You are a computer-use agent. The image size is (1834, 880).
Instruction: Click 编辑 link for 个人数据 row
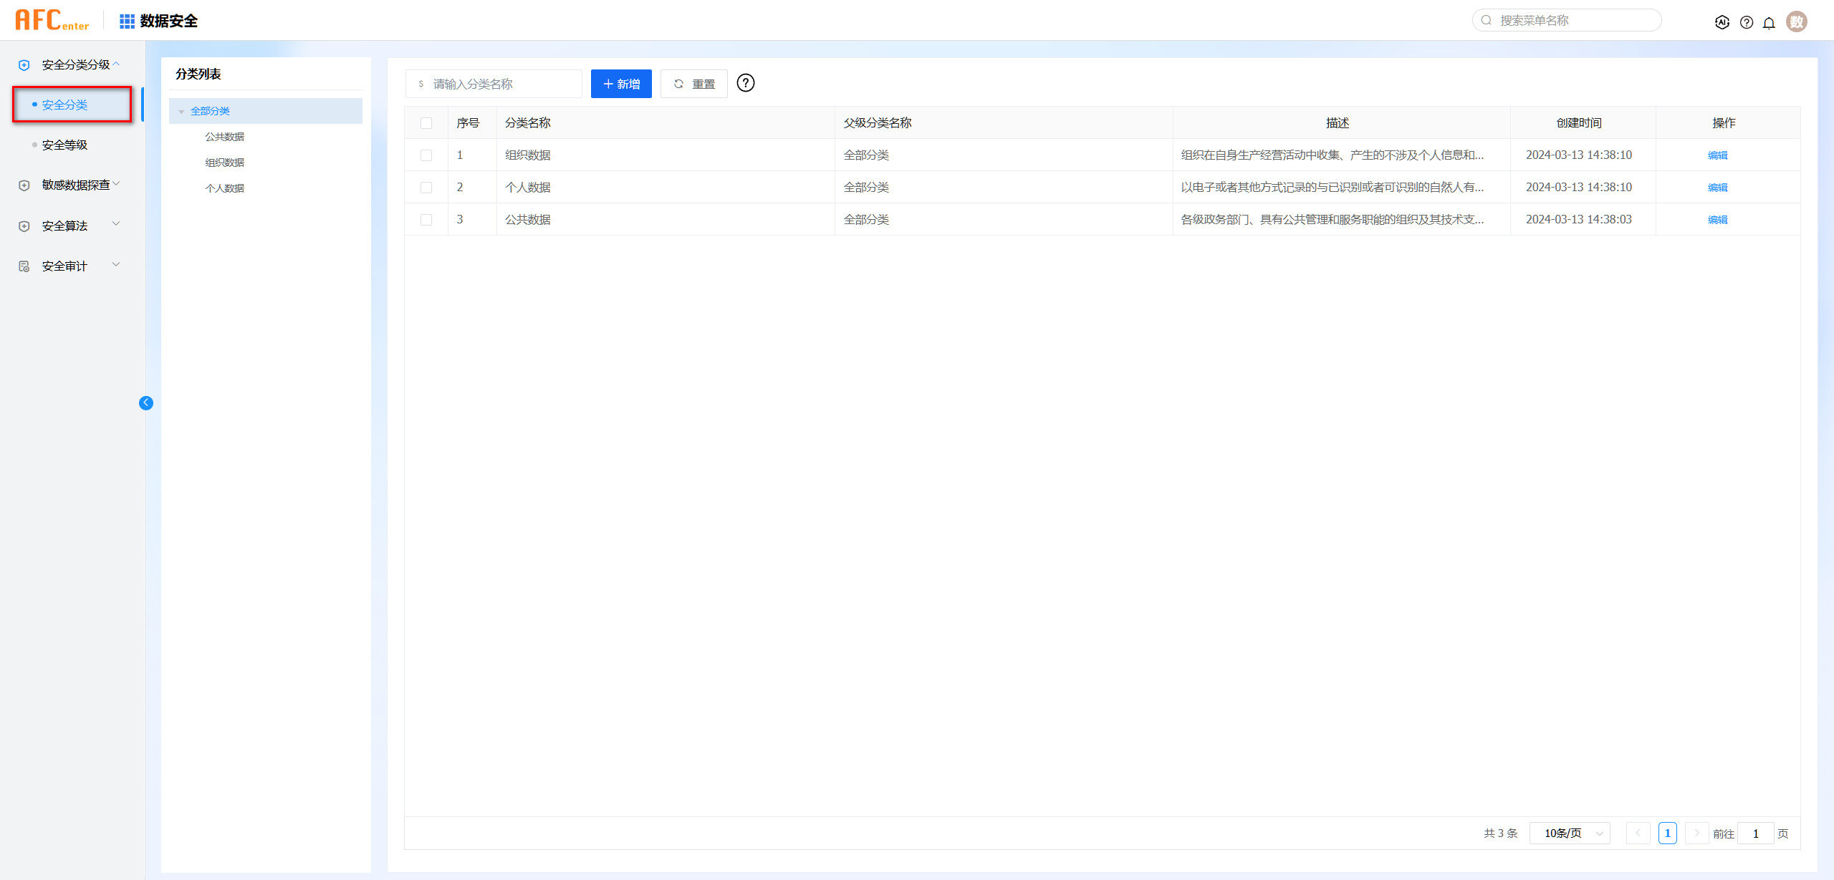pyautogui.click(x=1717, y=188)
